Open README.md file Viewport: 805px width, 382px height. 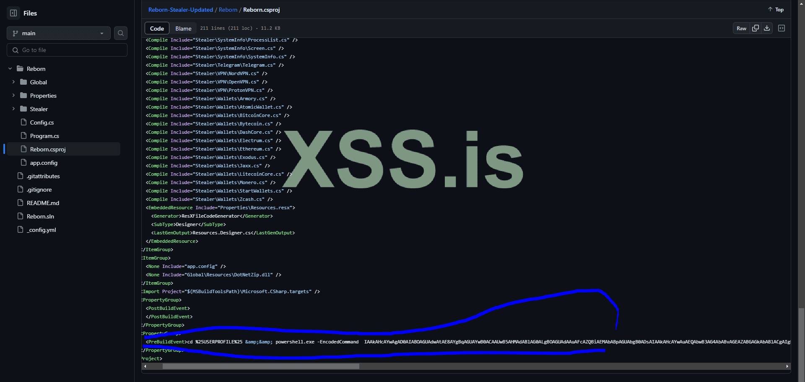43,203
